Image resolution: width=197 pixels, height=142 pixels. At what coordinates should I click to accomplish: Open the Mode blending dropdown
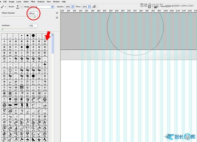pos(53,7)
